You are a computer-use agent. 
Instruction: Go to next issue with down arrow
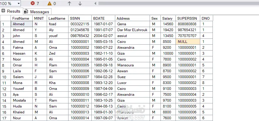click(80, 3)
